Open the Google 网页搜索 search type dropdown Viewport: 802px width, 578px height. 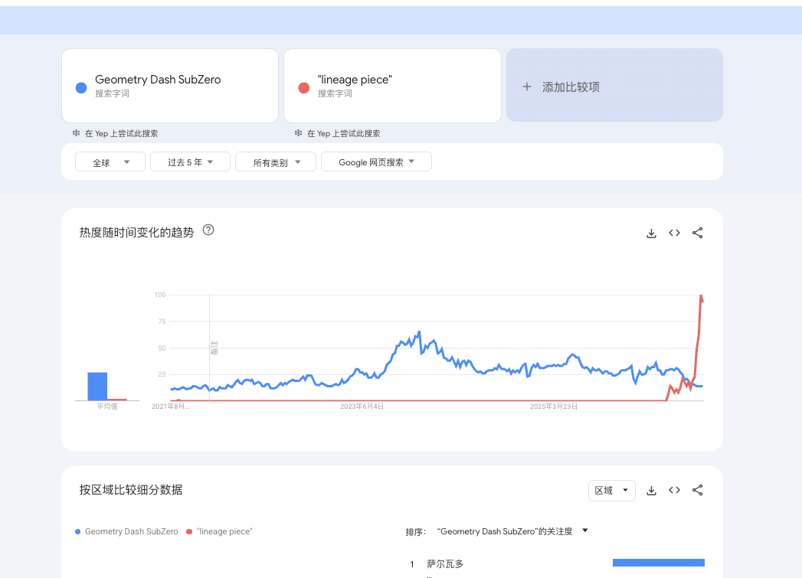(x=376, y=162)
